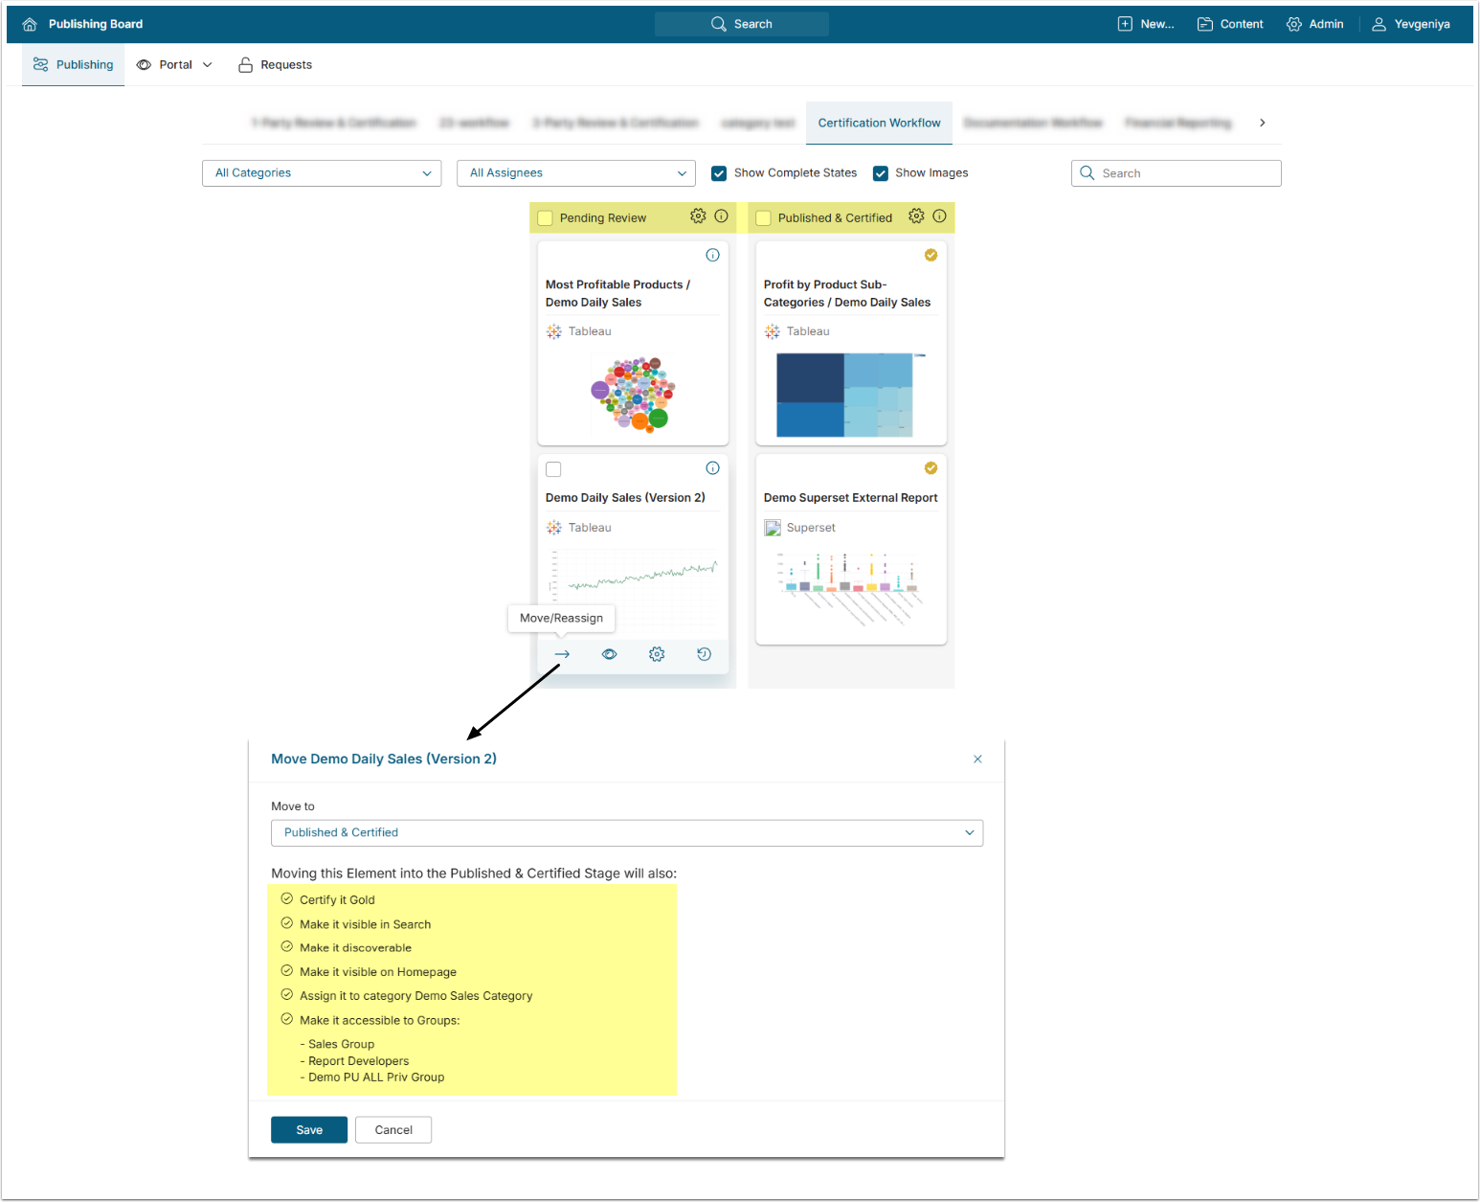Image resolution: width=1480 pixels, height=1202 pixels.
Task: Click the Tableau icon on Profit by Product card
Action: pos(773,331)
